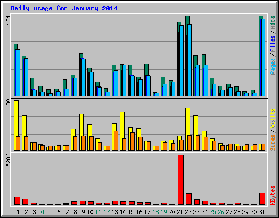Click day label 9 on the x-axis

83,212
